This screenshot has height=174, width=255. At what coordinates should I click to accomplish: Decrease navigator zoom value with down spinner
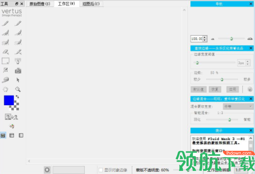[x=205, y=40]
